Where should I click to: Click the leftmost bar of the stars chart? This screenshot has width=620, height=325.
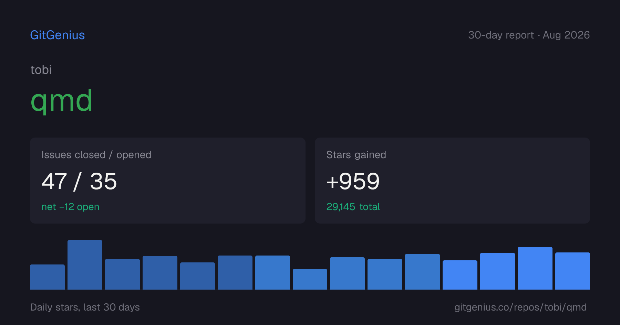click(47, 277)
